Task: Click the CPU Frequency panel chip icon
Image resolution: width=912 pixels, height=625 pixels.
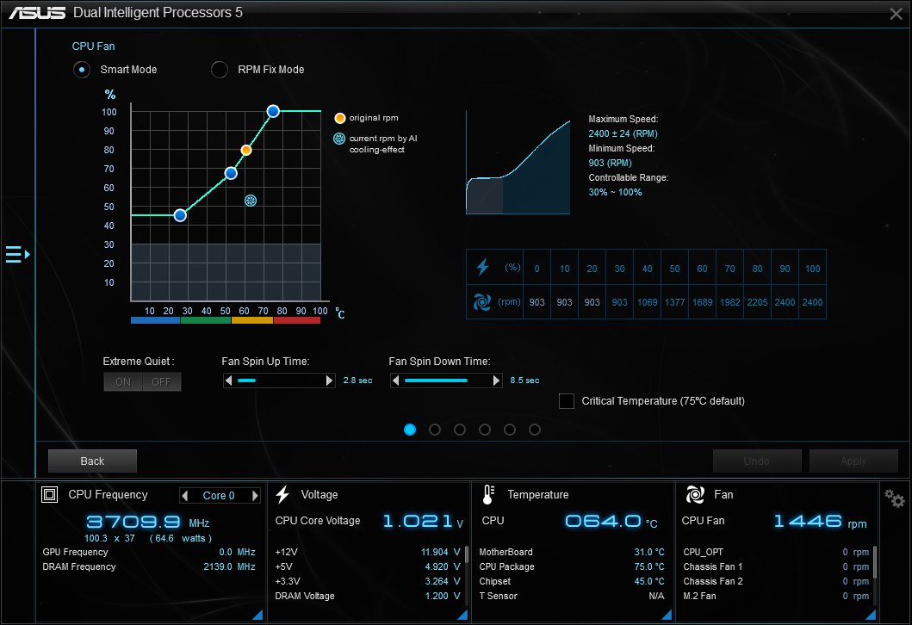Action: pos(50,495)
